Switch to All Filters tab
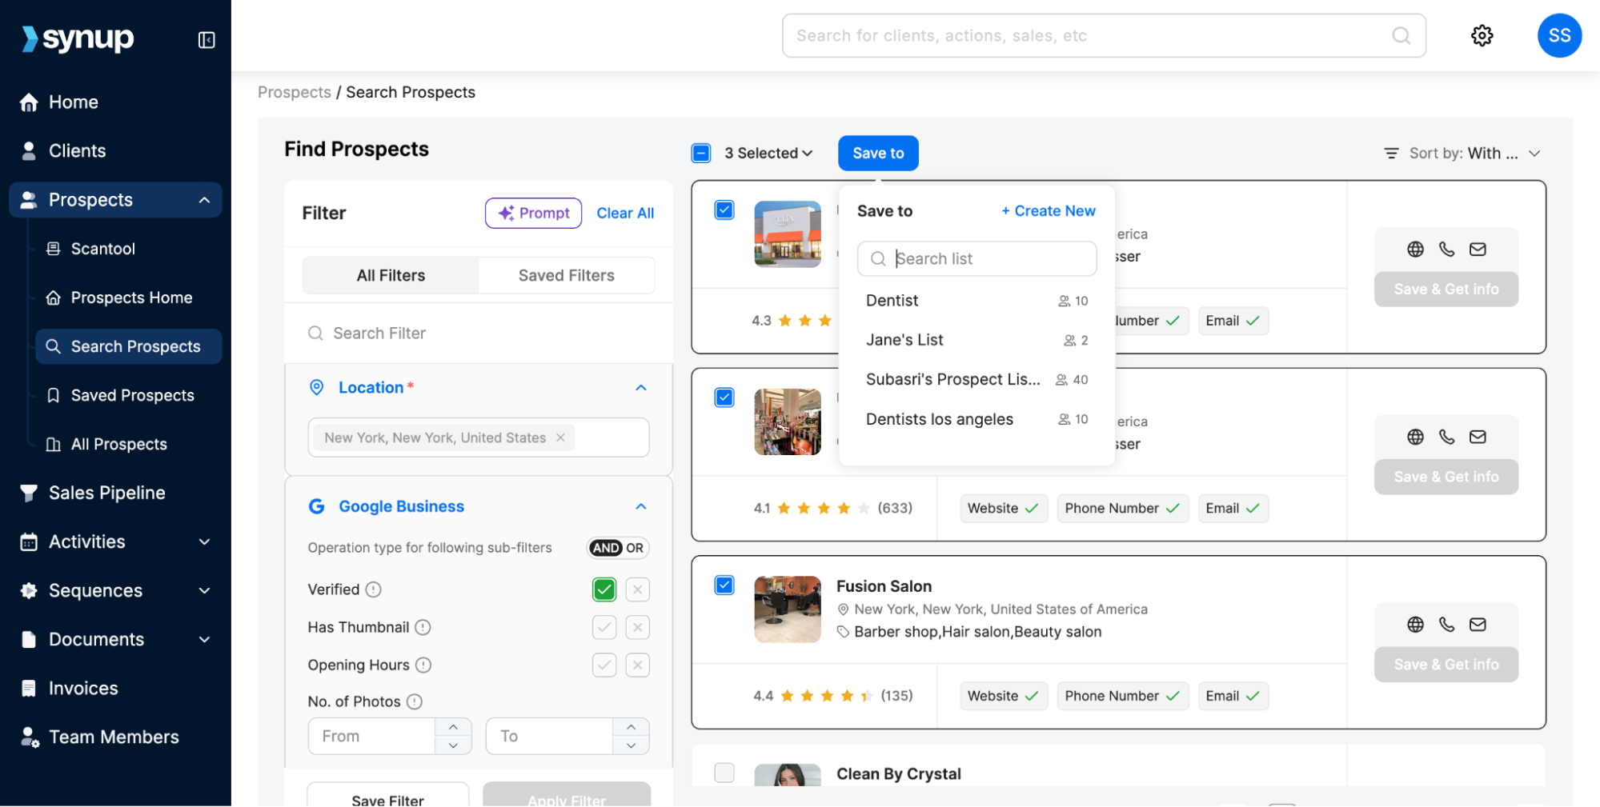Image resolution: width=1600 pixels, height=807 pixels. click(x=391, y=275)
